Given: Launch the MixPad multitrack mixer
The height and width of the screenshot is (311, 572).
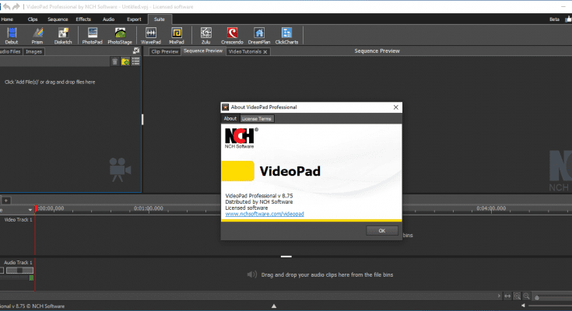Looking at the screenshot, I should [x=177, y=34].
